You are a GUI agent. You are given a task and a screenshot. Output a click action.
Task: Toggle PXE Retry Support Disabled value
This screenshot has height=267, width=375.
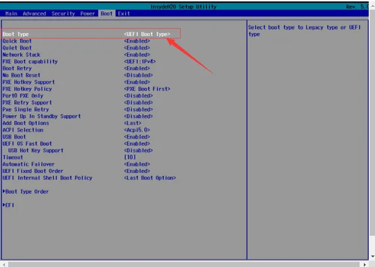click(x=138, y=103)
